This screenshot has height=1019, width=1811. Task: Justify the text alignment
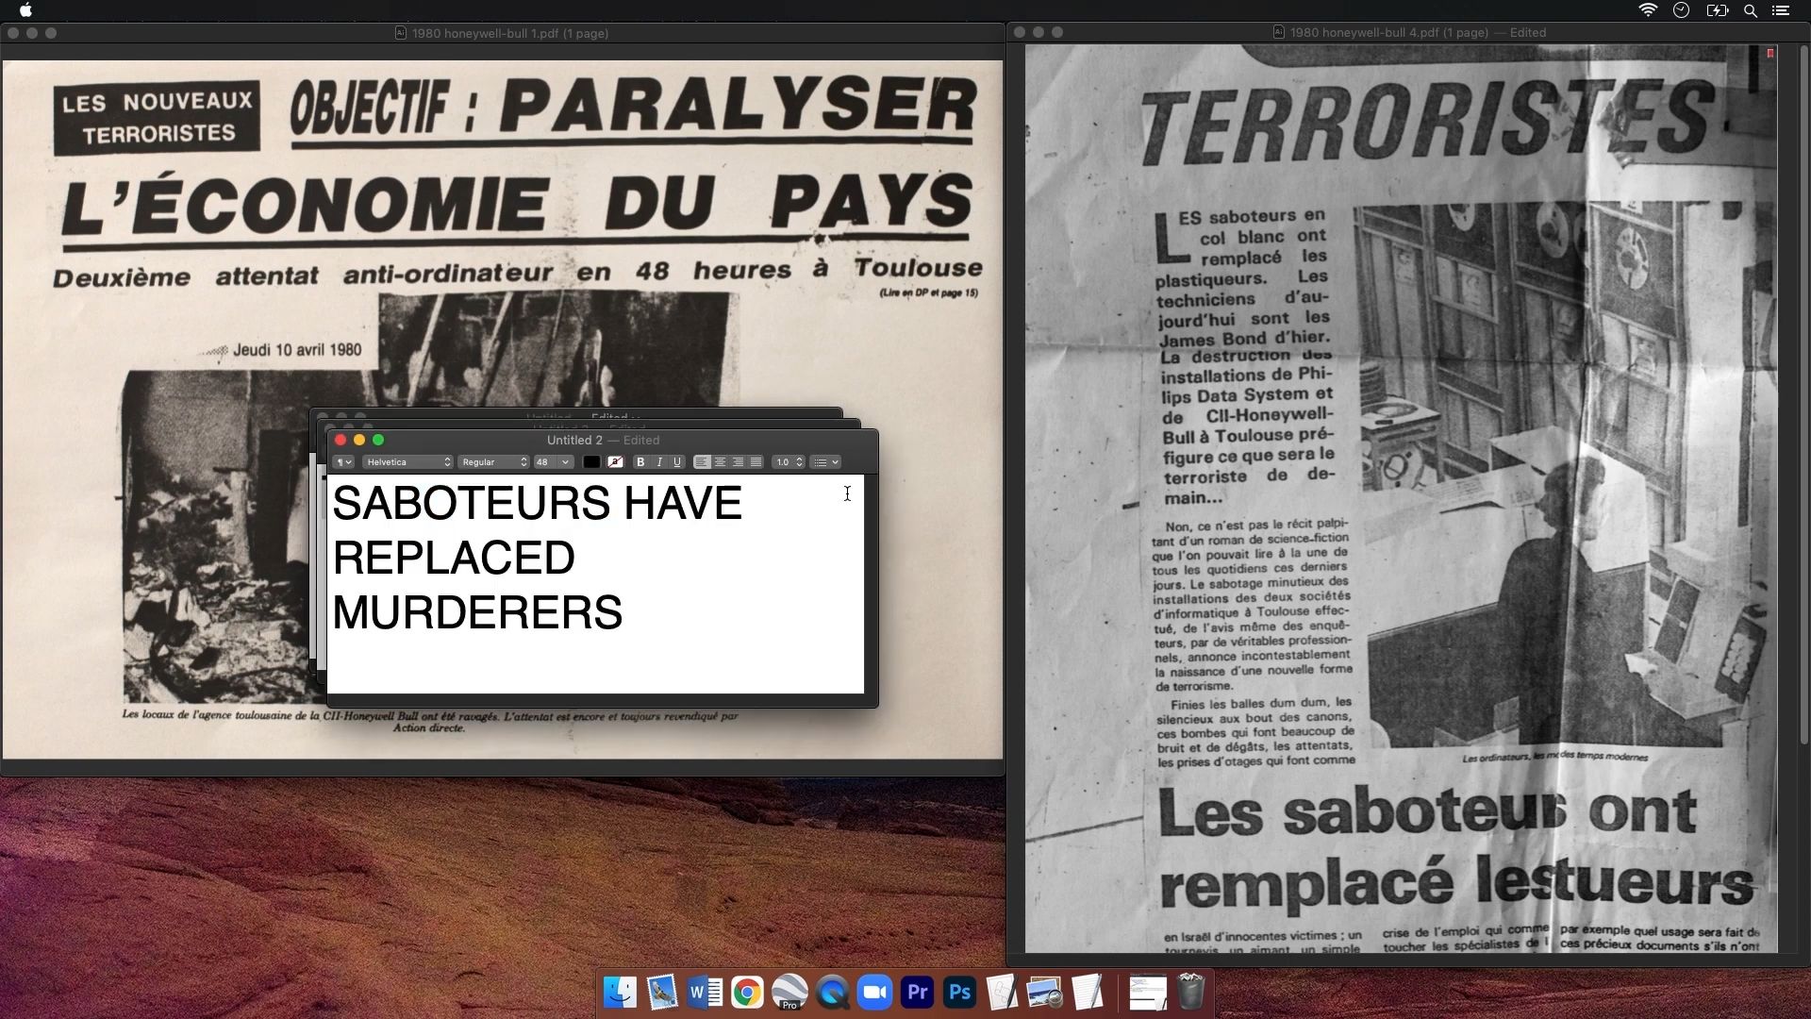pyautogui.click(x=756, y=462)
